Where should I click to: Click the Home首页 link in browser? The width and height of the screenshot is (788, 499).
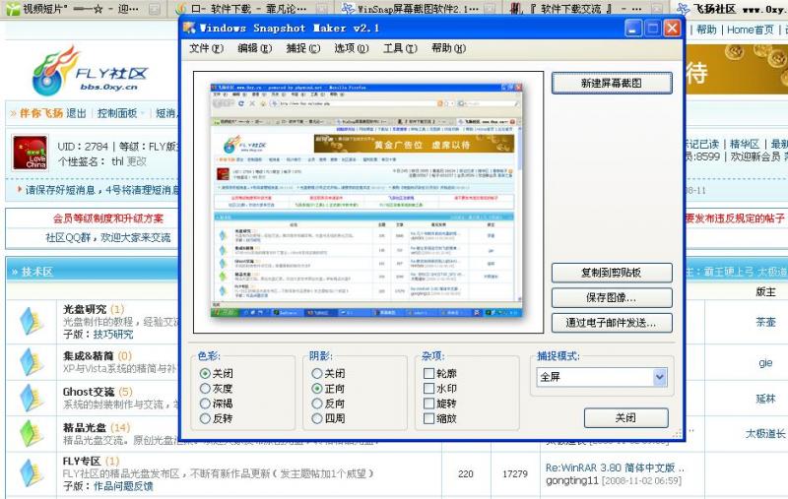(751, 31)
